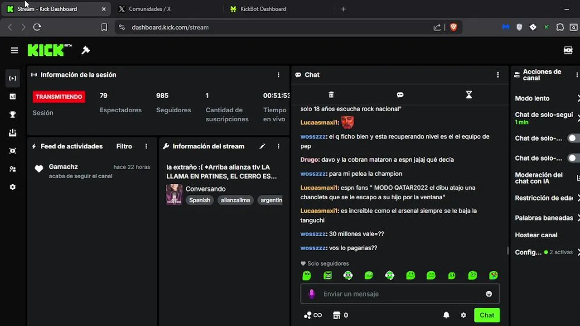Click the argentin tag
The image size is (580, 326).
[x=271, y=200]
